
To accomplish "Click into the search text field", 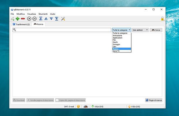I will coord(62,30).
